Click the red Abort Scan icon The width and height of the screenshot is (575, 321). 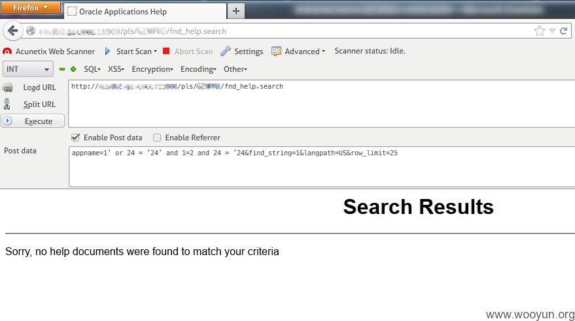(166, 51)
